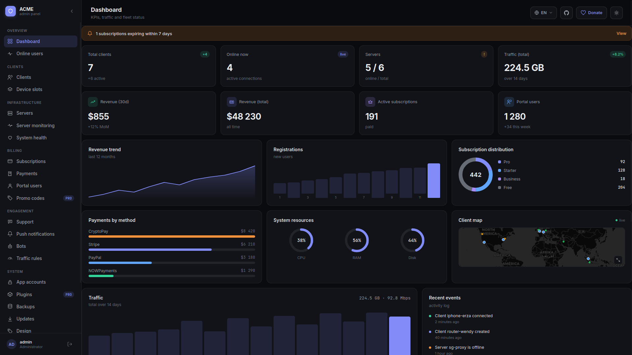This screenshot has width=632, height=355.
Task: Click the Revenue (30d) trend icon
Action: coord(93,102)
